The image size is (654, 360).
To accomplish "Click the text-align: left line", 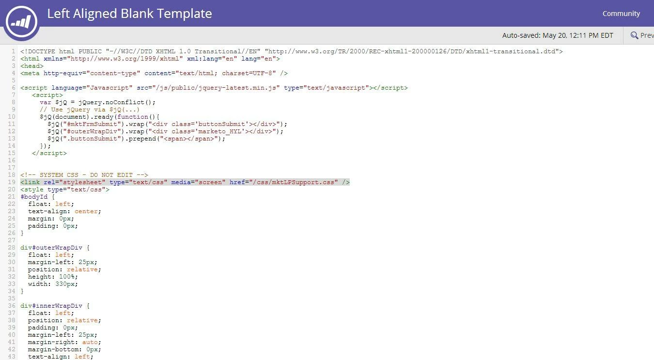I will [x=61, y=357].
